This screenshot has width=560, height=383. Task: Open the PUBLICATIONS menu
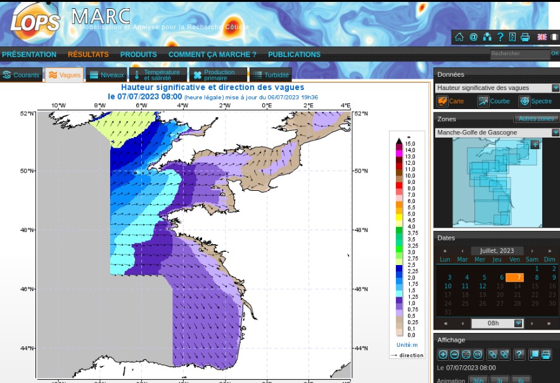click(x=295, y=55)
